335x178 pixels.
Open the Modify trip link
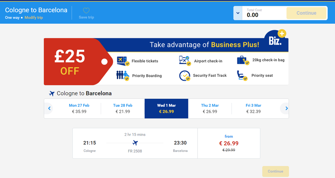pos(33,18)
